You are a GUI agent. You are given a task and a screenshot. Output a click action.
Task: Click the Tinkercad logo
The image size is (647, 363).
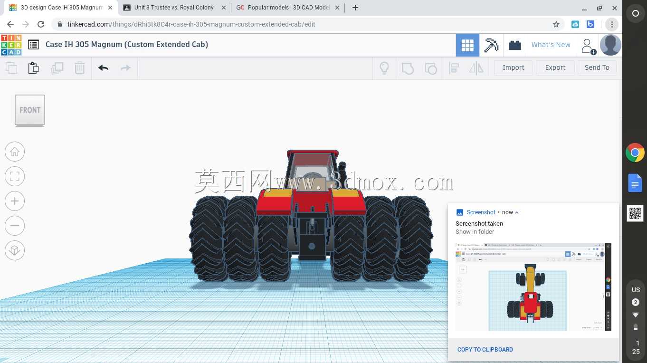pos(11,45)
